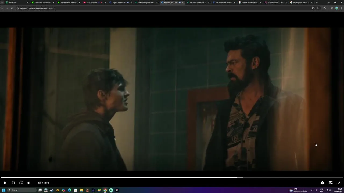Open Microsoft Edge from taskbar
Viewport: 344px width, 193px height.
tap(69, 190)
